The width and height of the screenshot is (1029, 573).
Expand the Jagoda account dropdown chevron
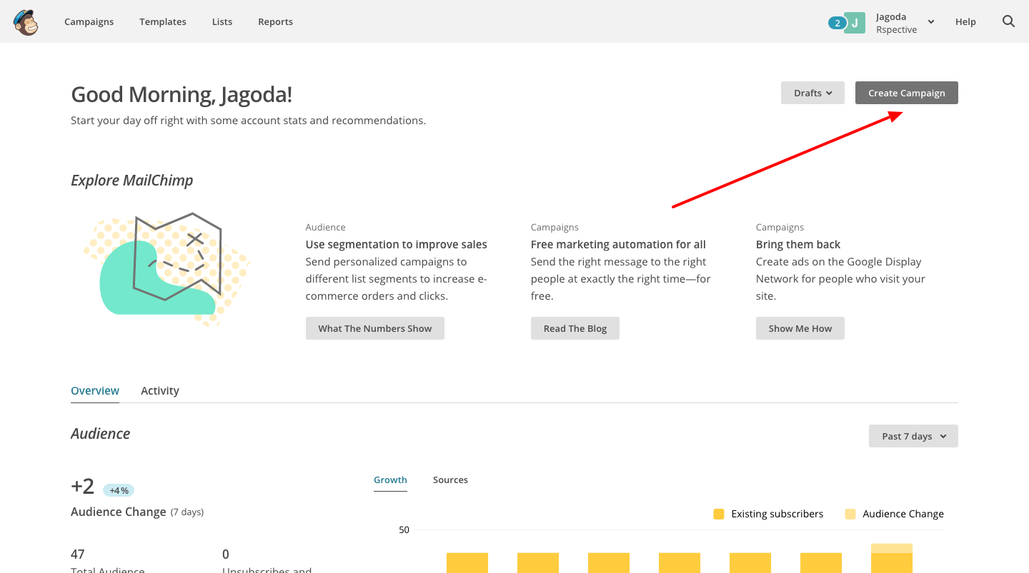pyautogui.click(x=931, y=22)
